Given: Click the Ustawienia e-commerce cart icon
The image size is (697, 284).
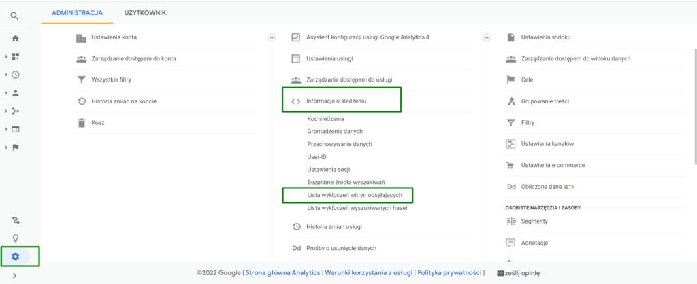Looking at the screenshot, I should click(x=510, y=165).
